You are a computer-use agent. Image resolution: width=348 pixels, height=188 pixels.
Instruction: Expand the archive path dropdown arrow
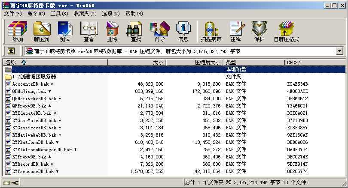[340, 51]
